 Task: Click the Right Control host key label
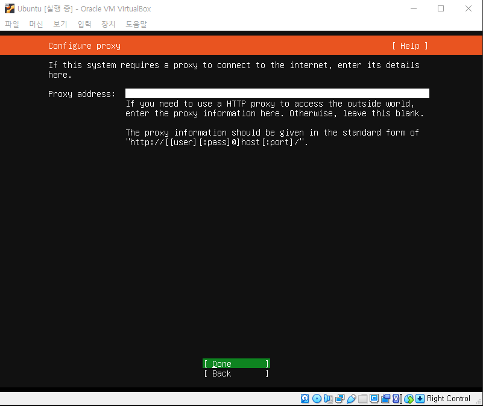tap(449, 399)
